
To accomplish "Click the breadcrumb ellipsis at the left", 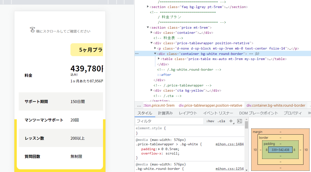I will [139, 105].
